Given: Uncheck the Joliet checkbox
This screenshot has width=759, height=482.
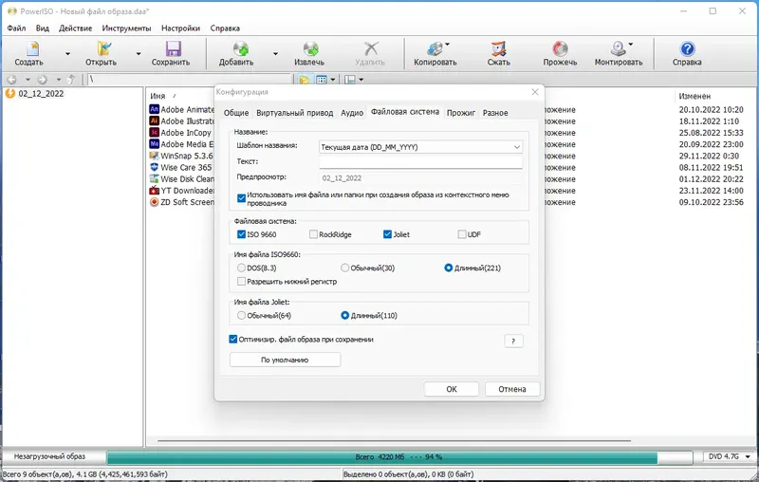Looking at the screenshot, I should (387, 234).
